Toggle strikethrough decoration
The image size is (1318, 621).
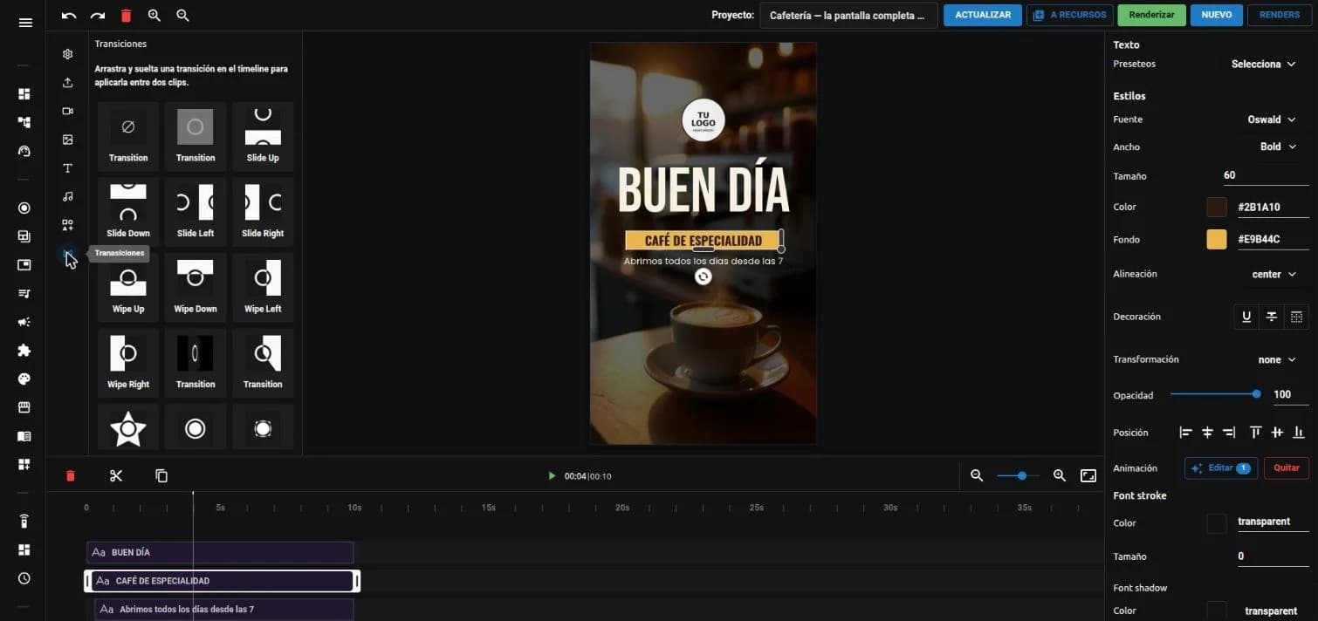[x=1272, y=317]
